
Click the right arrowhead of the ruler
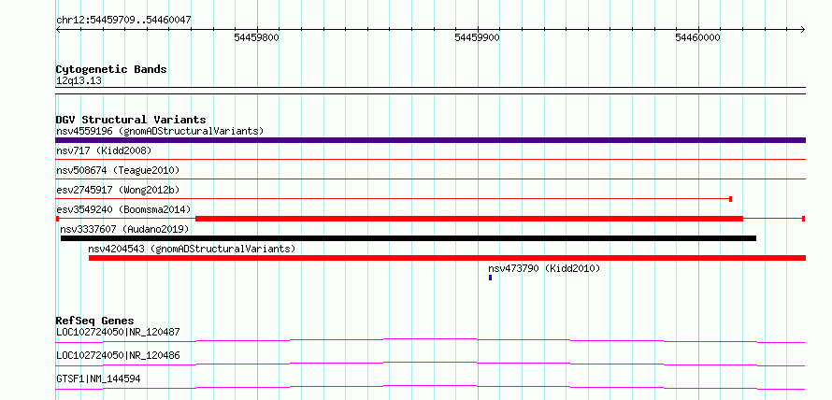[x=803, y=29]
